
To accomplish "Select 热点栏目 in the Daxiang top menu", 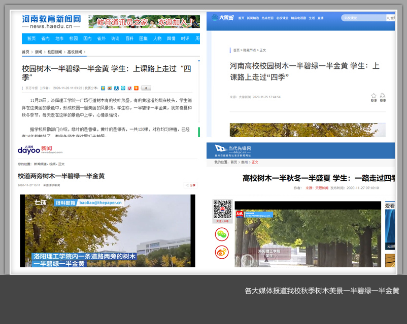I will tap(267, 18).
